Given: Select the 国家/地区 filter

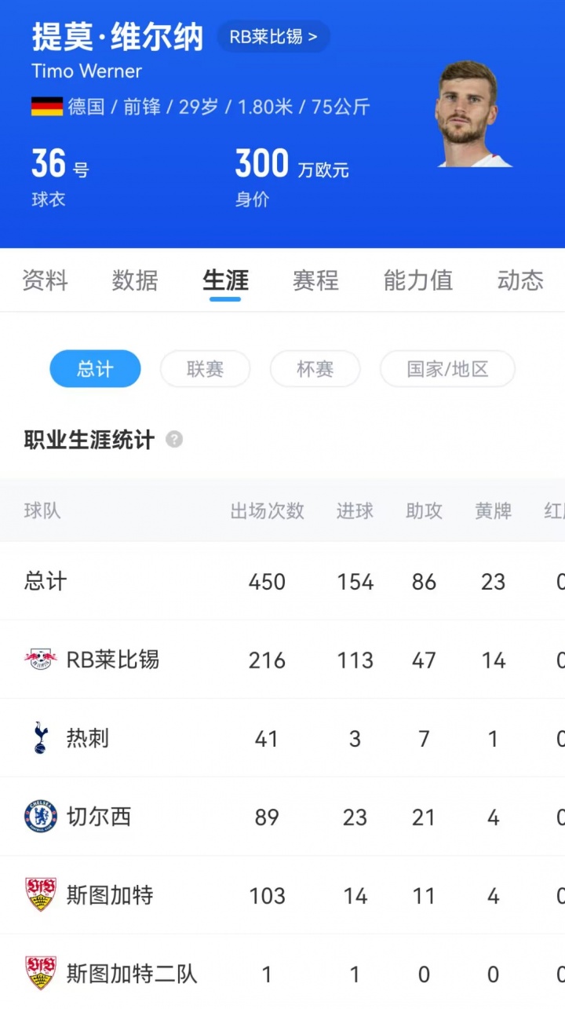Looking at the screenshot, I should [447, 369].
